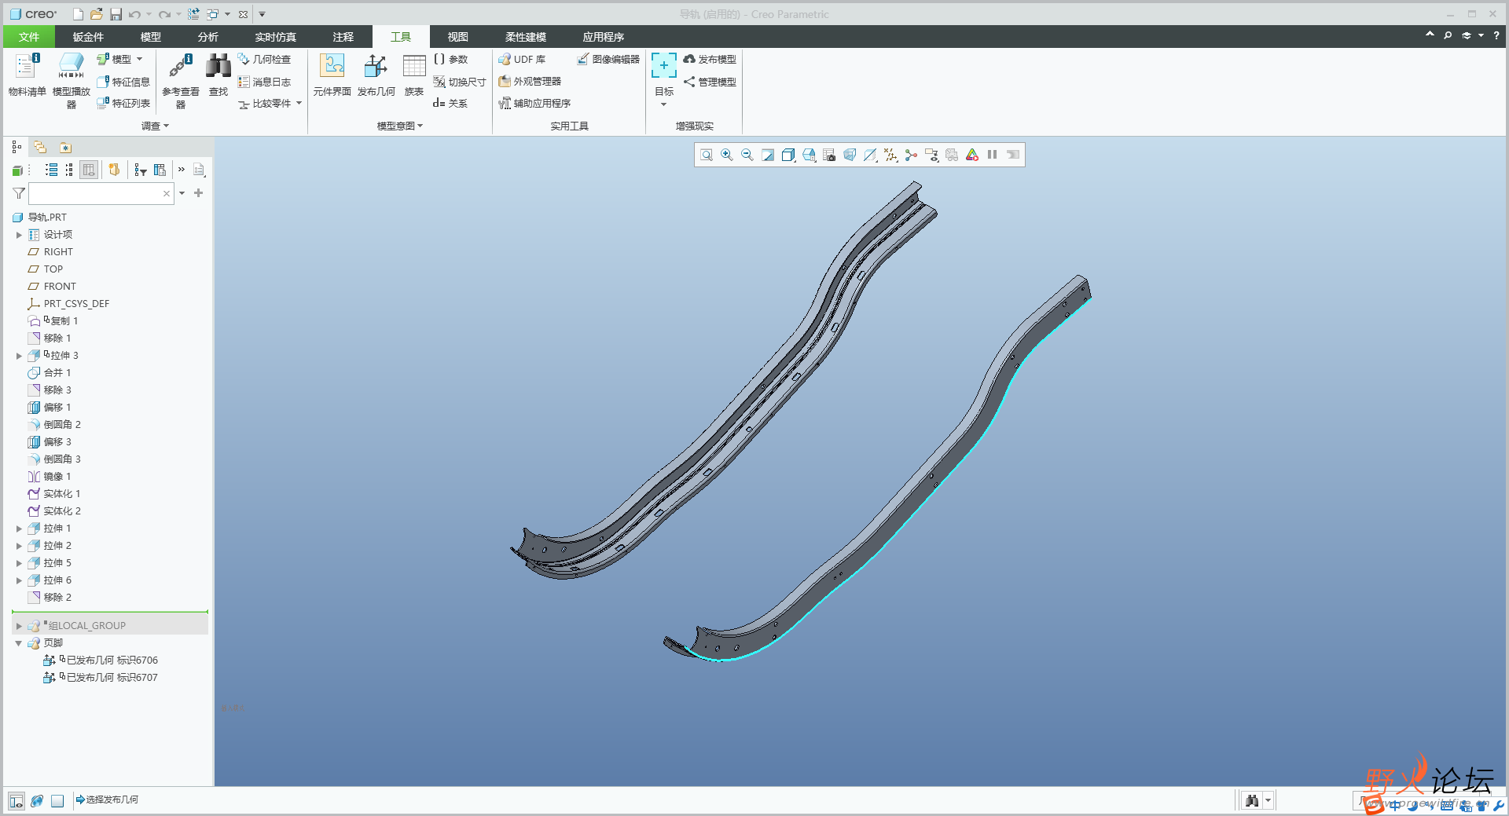The width and height of the screenshot is (1509, 816).
Task: Expand the 拉伸 3 feature node
Action: pos(19,356)
